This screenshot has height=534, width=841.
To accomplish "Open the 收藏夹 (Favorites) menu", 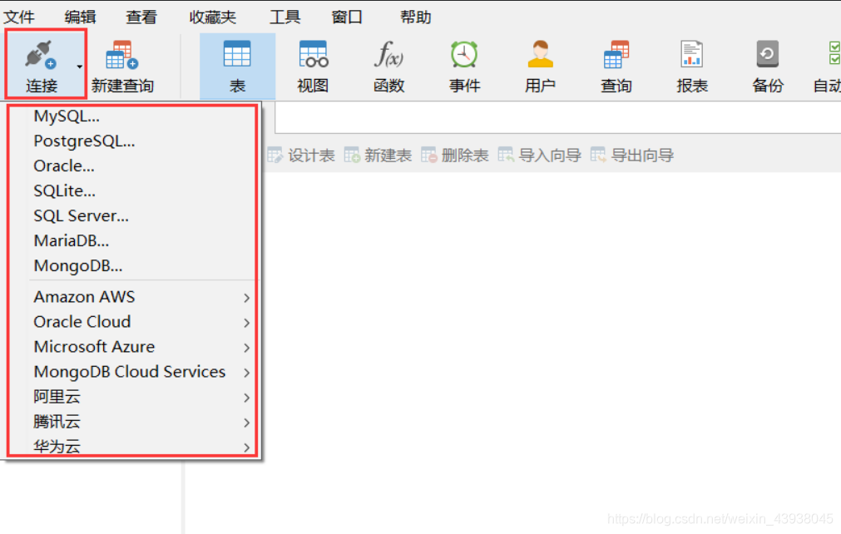I will point(212,17).
